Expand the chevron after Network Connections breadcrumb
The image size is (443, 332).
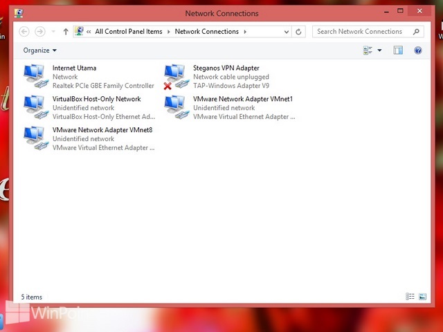(245, 32)
